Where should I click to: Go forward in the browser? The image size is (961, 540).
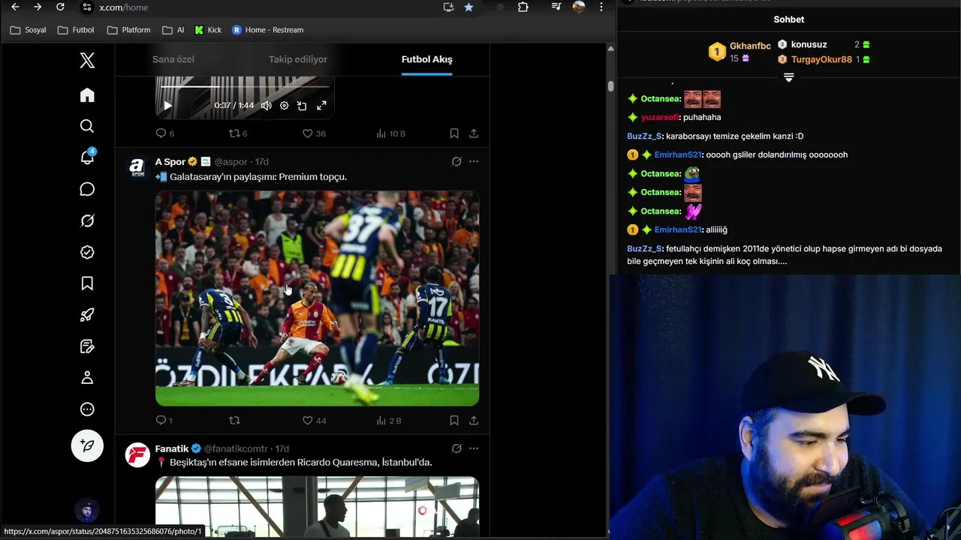click(38, 7)
